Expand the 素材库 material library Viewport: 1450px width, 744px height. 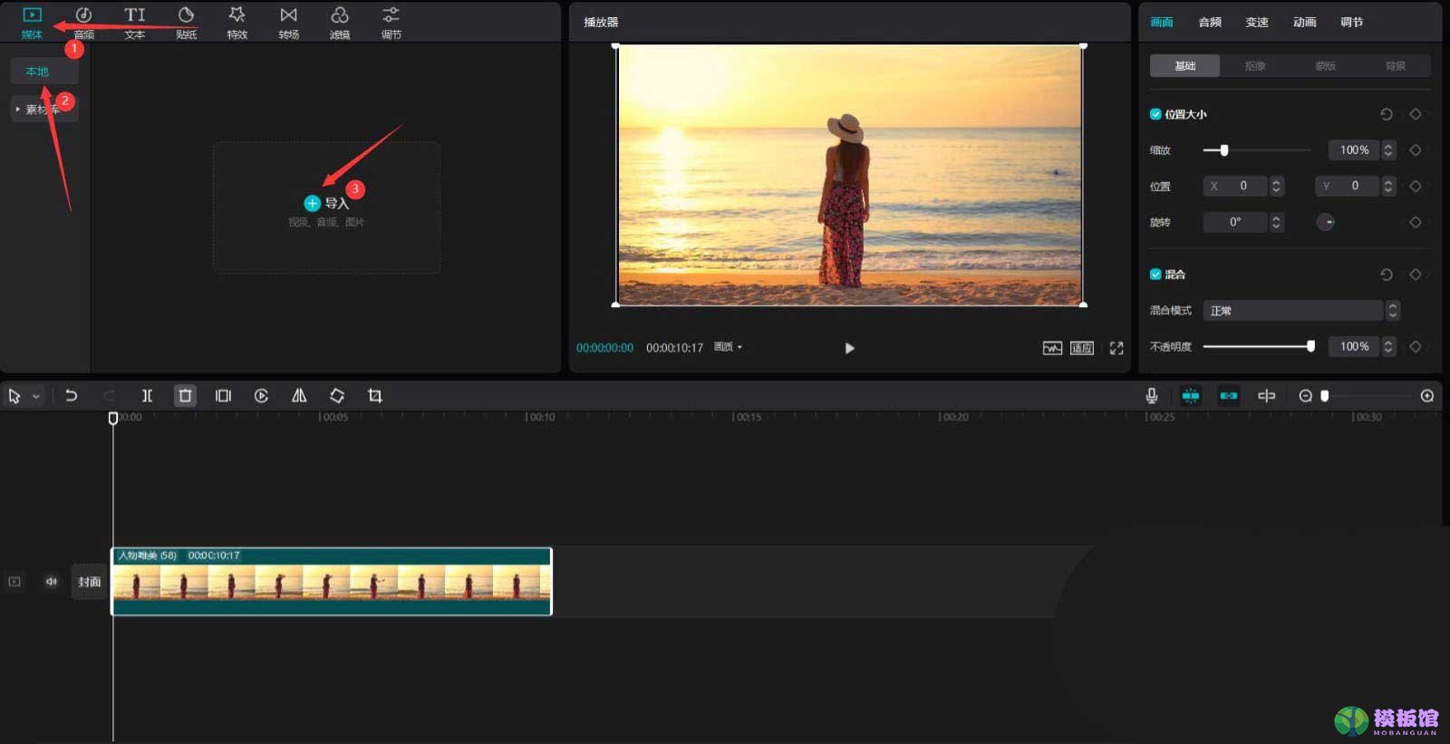[x=43, y=109]
